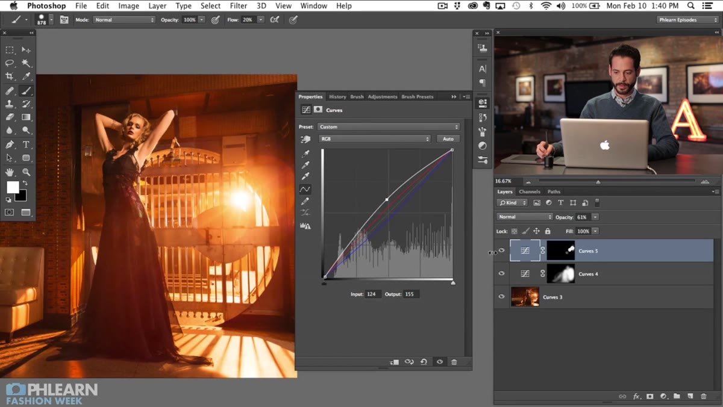
Task: Hide the Curves 4 layer
Action: point(501,273)
